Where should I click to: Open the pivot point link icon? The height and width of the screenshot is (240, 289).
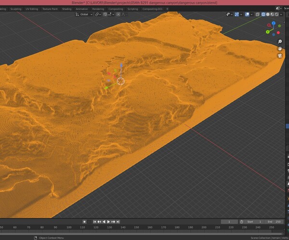coord(97,14)
